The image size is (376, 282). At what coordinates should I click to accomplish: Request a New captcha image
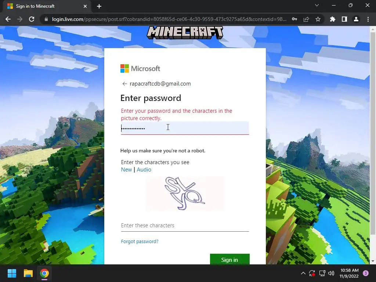click(126, 170)
